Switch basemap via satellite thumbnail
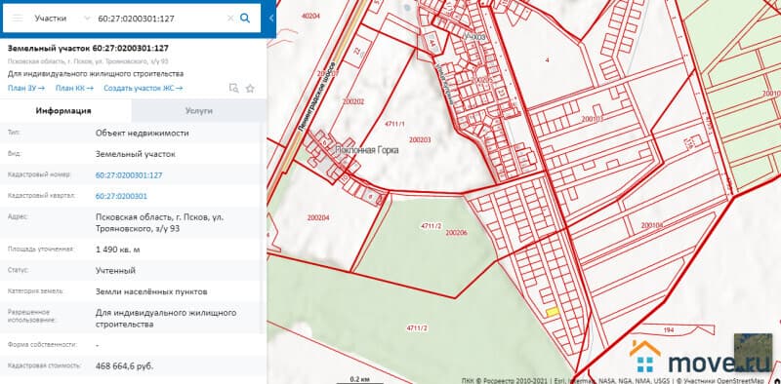This screenshot has height=384, width=781. click(x=753, y=352)
